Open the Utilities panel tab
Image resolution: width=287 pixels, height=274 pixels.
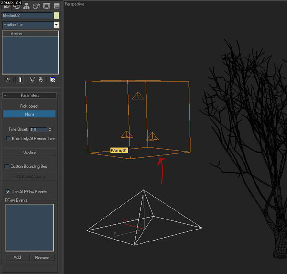pyautogui.click(x=57, y=7)
